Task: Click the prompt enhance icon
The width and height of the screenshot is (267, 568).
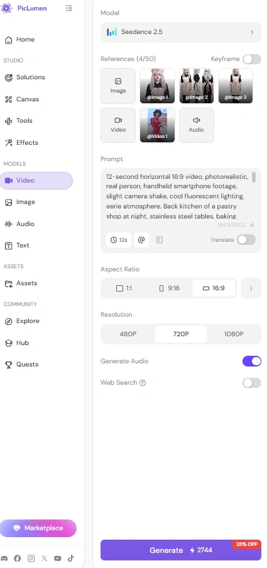Action: click(x=160, y=240)
